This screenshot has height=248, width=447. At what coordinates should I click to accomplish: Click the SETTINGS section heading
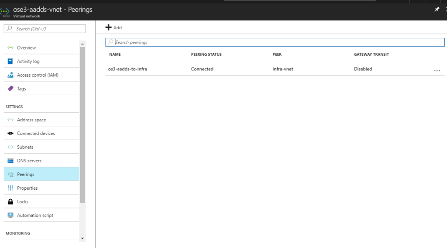click(x=14, y=107)
